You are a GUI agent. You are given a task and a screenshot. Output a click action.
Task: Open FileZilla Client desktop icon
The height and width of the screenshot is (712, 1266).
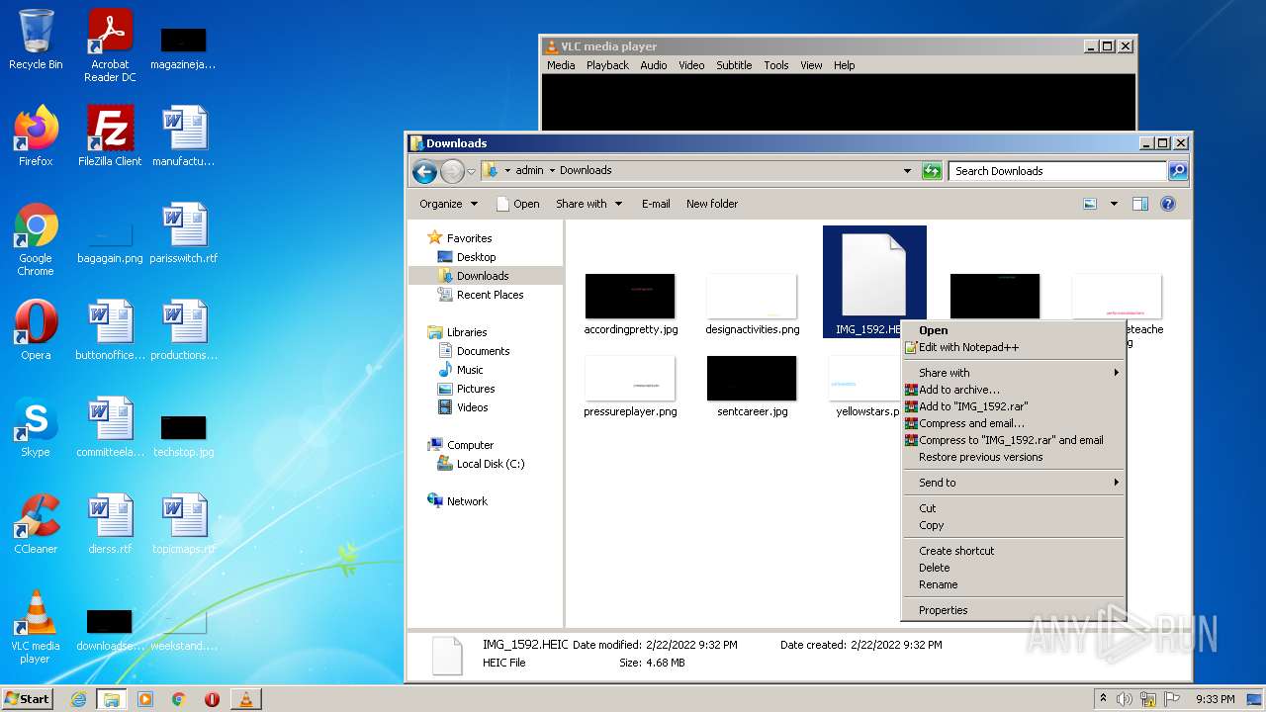click(110, 136)
